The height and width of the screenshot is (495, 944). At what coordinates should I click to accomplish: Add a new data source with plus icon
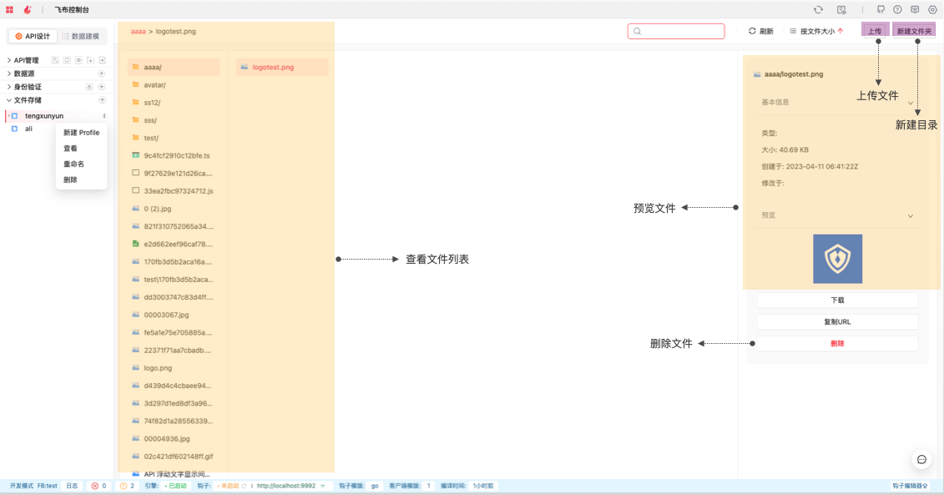pos(102,73)
